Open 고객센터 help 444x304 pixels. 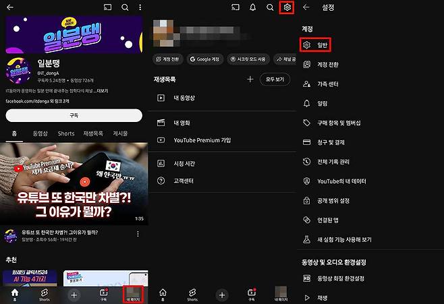coord(223,181)
